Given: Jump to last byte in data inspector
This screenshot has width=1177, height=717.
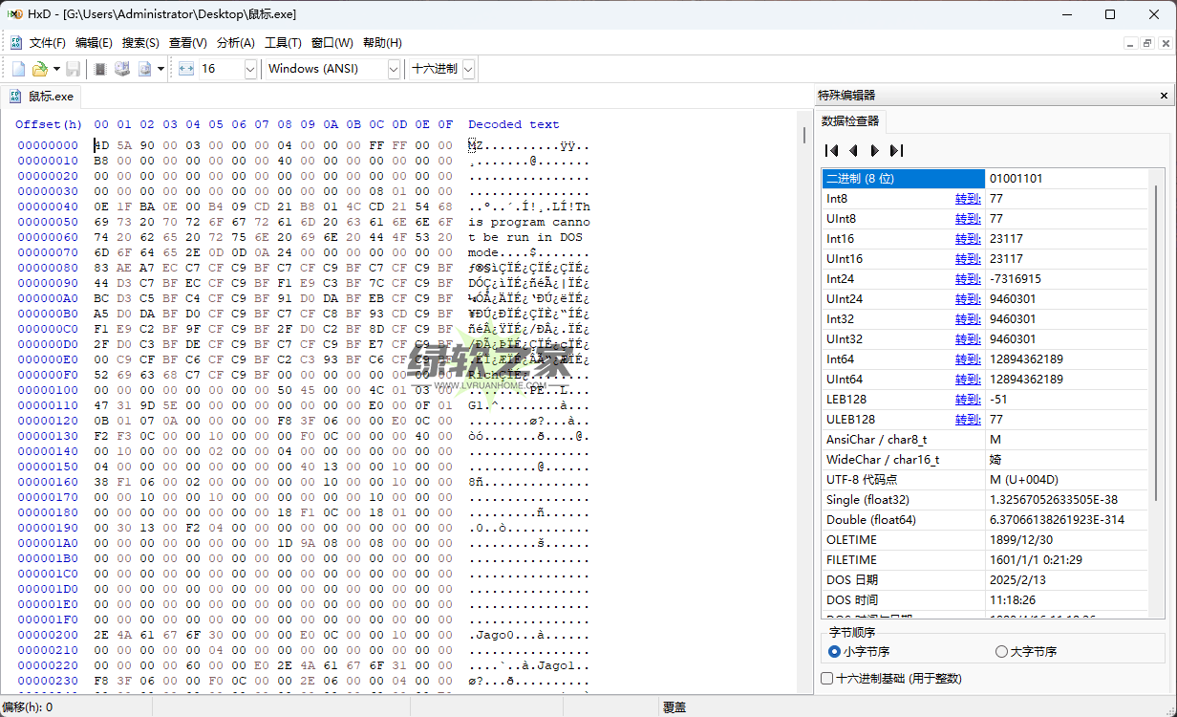Looking at the screenshot, I should [x=896, y=150].
